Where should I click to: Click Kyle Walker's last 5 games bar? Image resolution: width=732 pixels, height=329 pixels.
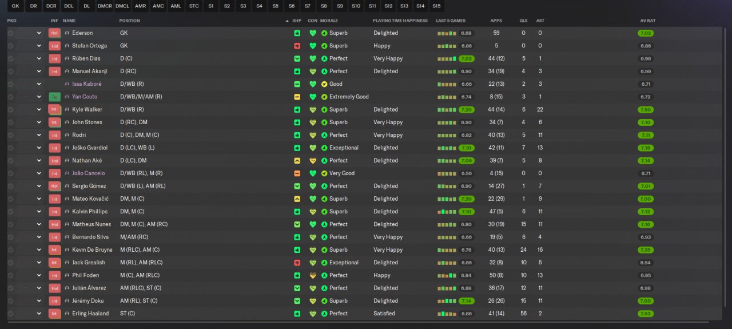coord(447,109)
